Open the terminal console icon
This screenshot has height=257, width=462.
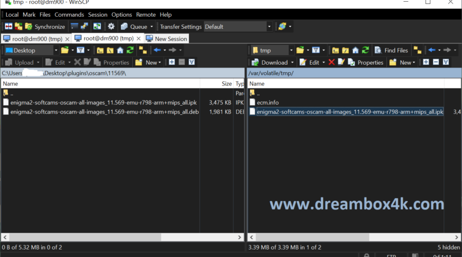pyautogui.click(x=74, y=27)
